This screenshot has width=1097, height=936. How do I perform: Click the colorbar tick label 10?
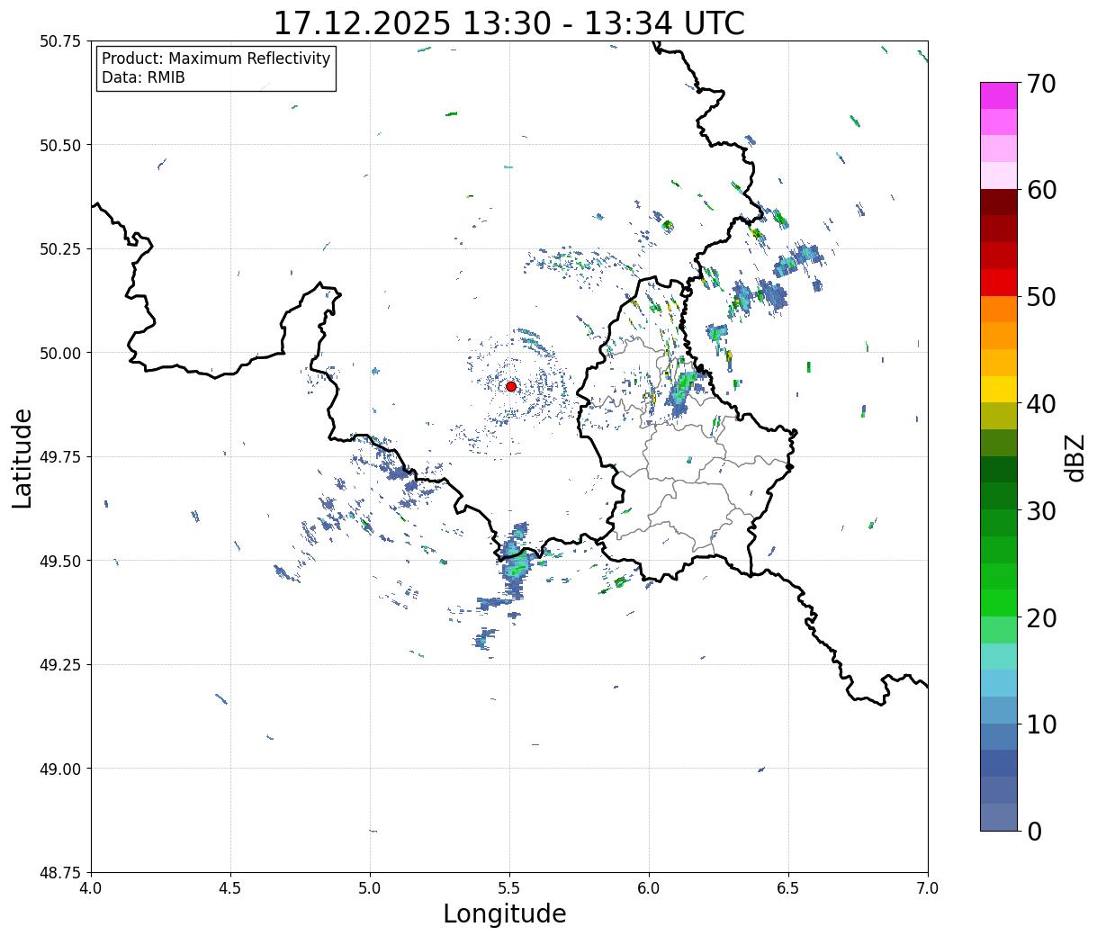pos(1040,724)
